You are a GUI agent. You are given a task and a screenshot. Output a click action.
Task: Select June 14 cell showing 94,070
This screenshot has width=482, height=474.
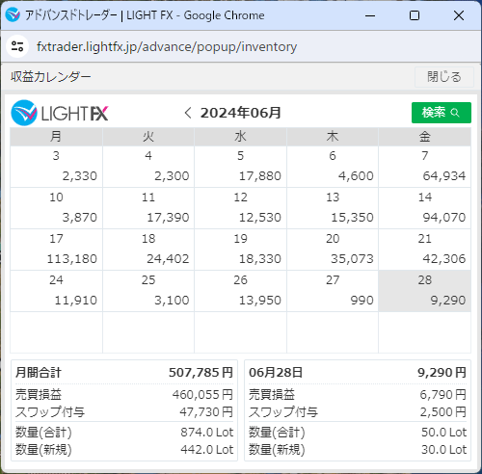424,208
